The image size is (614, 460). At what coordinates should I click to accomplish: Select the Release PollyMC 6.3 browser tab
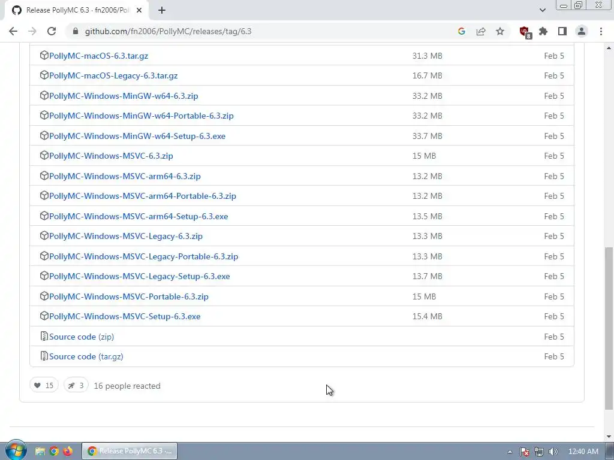coord(76,10)
